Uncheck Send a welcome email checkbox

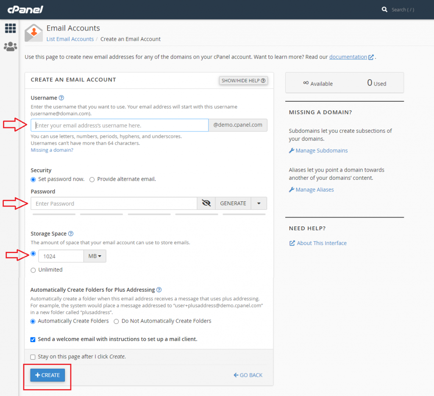(x=33, y=340)
